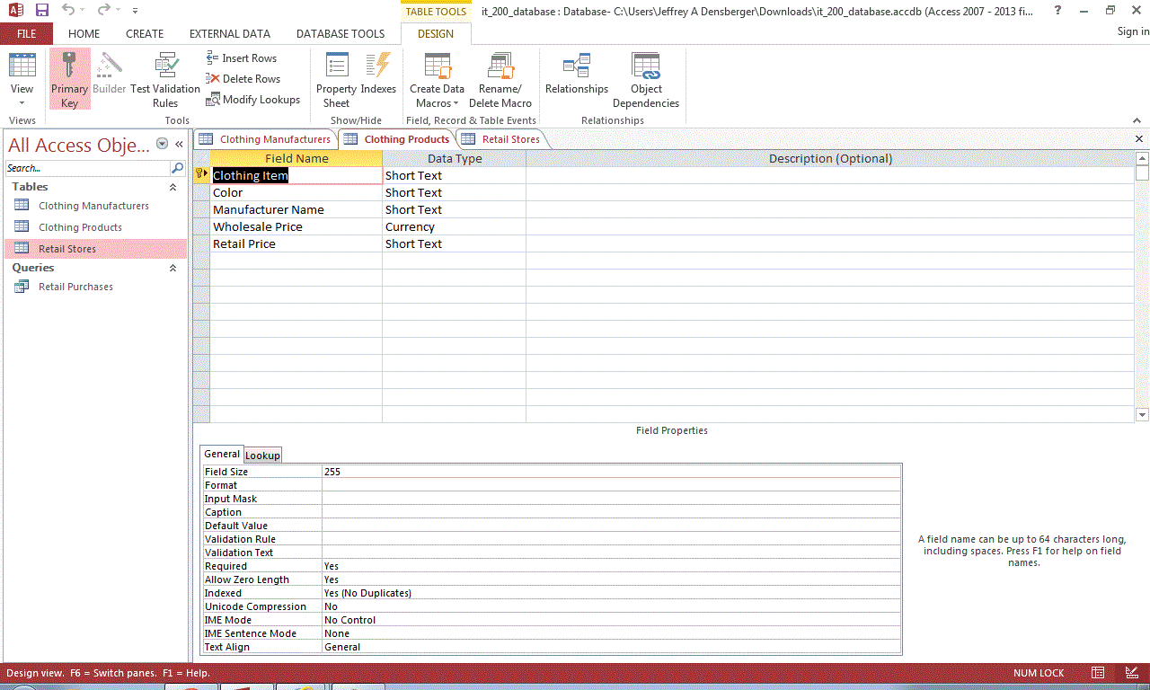1150x690 pixels.
Task: Select the Primary Key tool
Action: [x=69, y=79]
